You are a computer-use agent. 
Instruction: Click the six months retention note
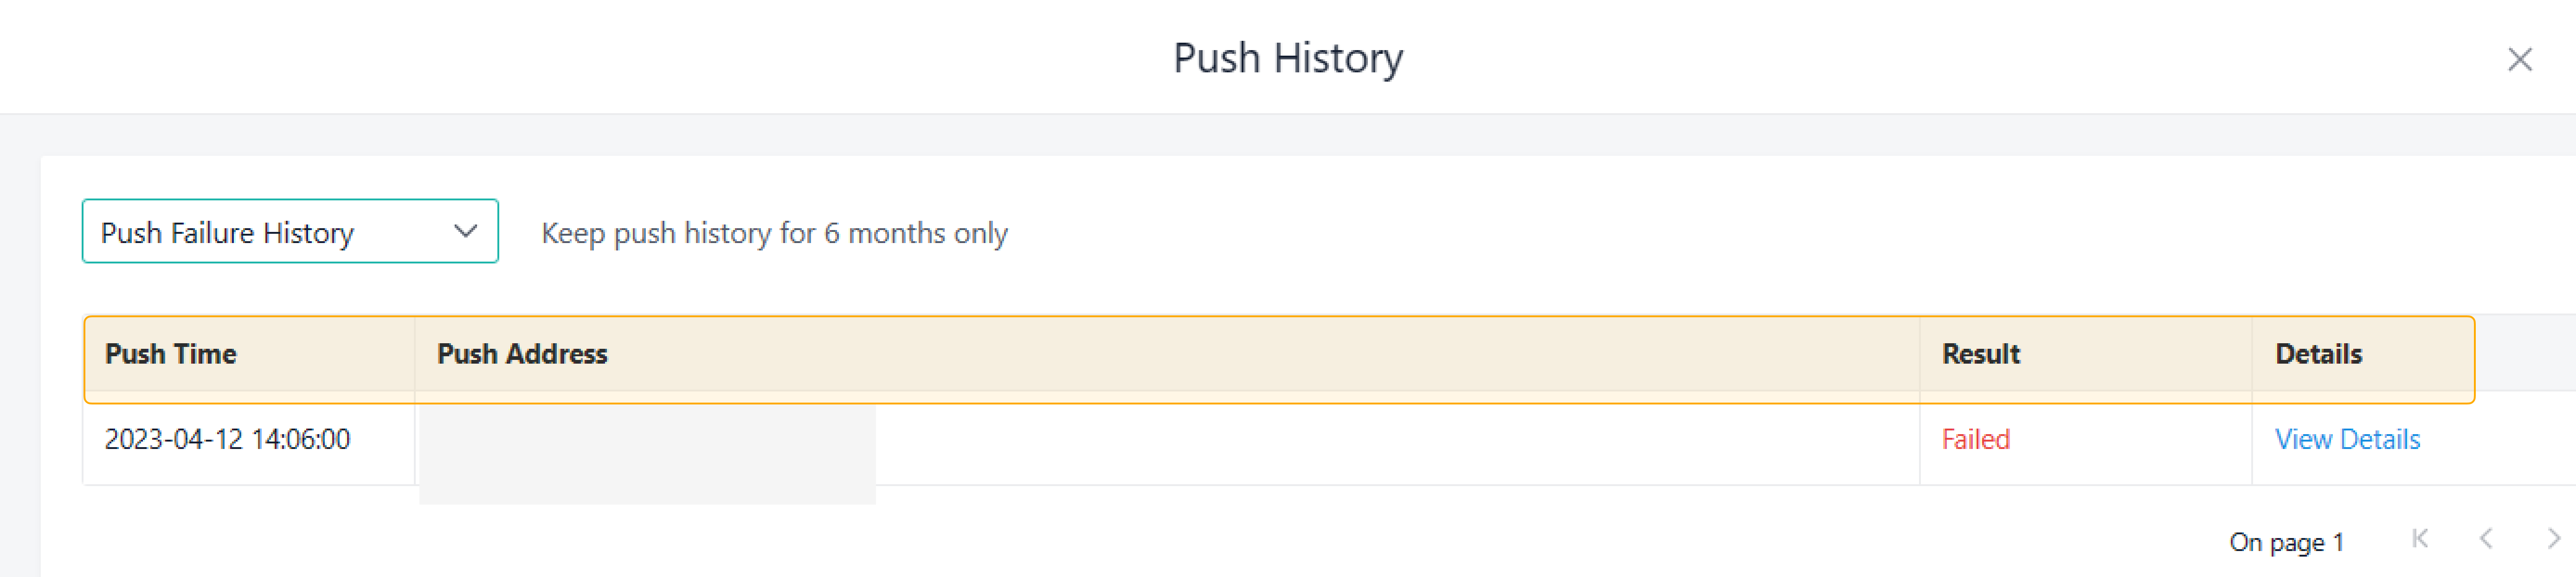(774, 233)
